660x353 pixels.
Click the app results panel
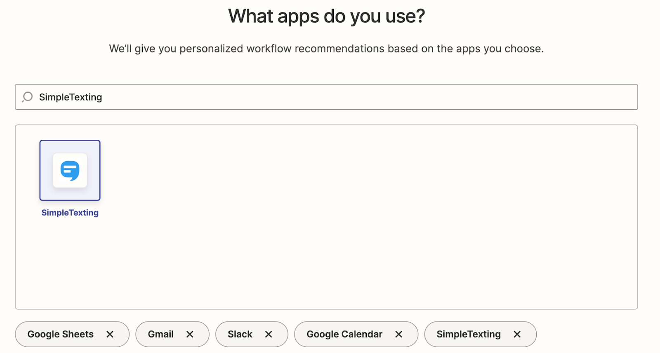click(330, 256)
